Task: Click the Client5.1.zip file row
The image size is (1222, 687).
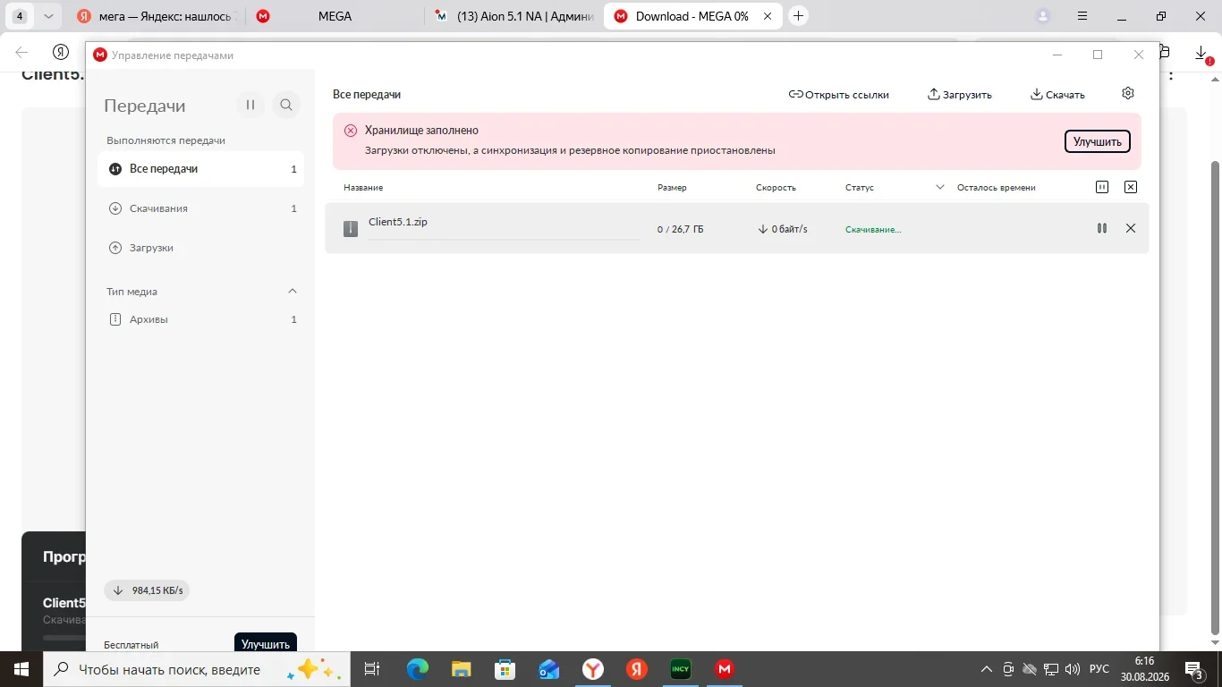Action: coord(736,228)
